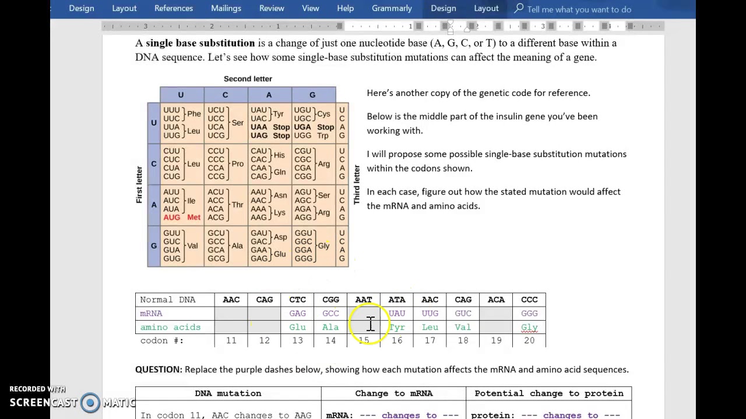Click the amino acid cell 'Val'

tap(463, 327)
